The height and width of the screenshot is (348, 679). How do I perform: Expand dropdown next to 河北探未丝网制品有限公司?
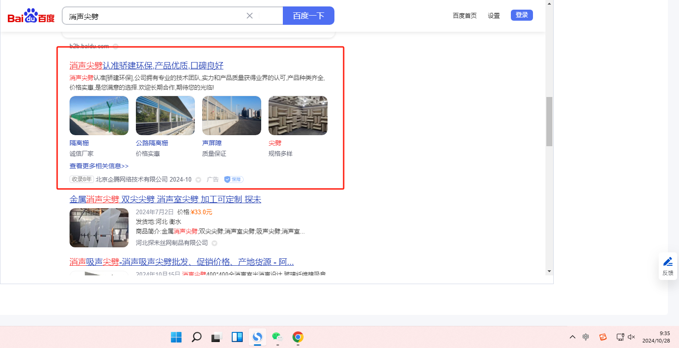click(214, 243)
